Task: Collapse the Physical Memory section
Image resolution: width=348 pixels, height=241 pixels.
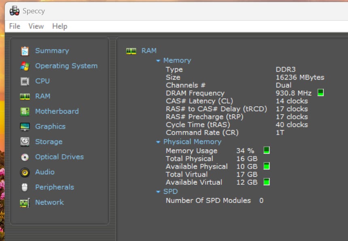Action: [158, 142]
